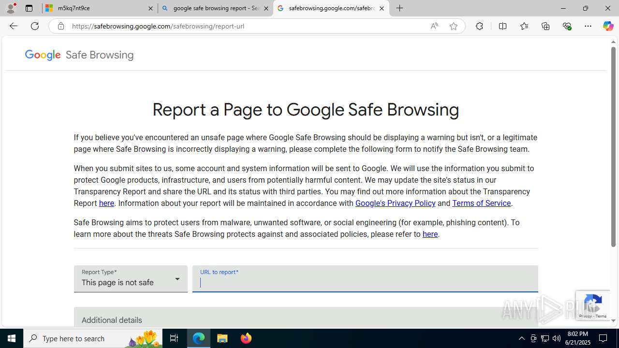Open Firefox taskbar icon
Image resolution: width=619 pixels, height=348 pixels.
[x=246, y=338]
